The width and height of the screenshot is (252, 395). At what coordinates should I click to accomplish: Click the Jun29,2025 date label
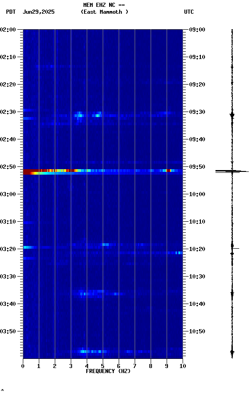(38, 12)
